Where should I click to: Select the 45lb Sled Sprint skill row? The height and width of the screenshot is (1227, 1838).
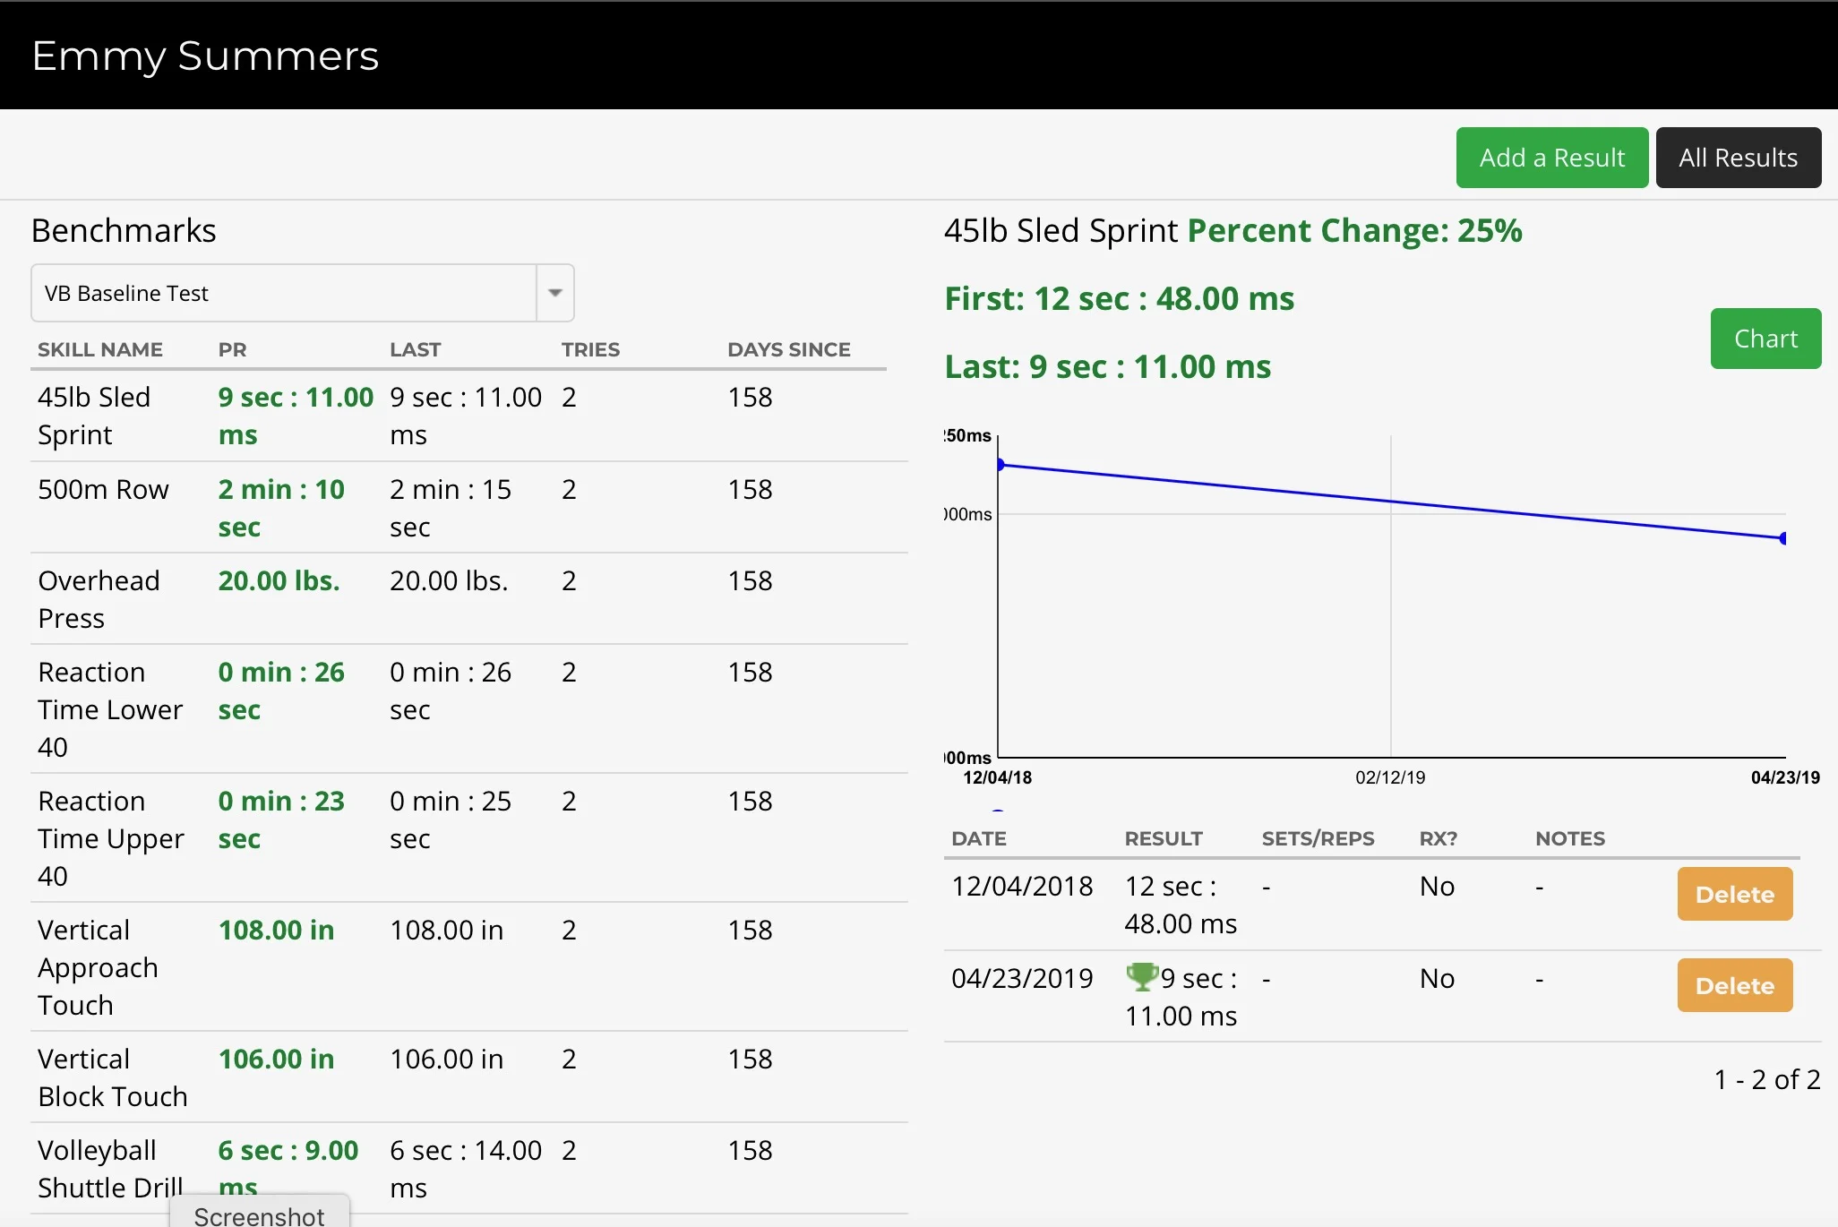94,416
